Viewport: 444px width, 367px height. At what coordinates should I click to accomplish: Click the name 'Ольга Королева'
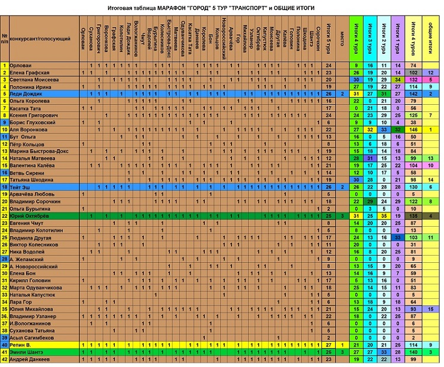30,101
